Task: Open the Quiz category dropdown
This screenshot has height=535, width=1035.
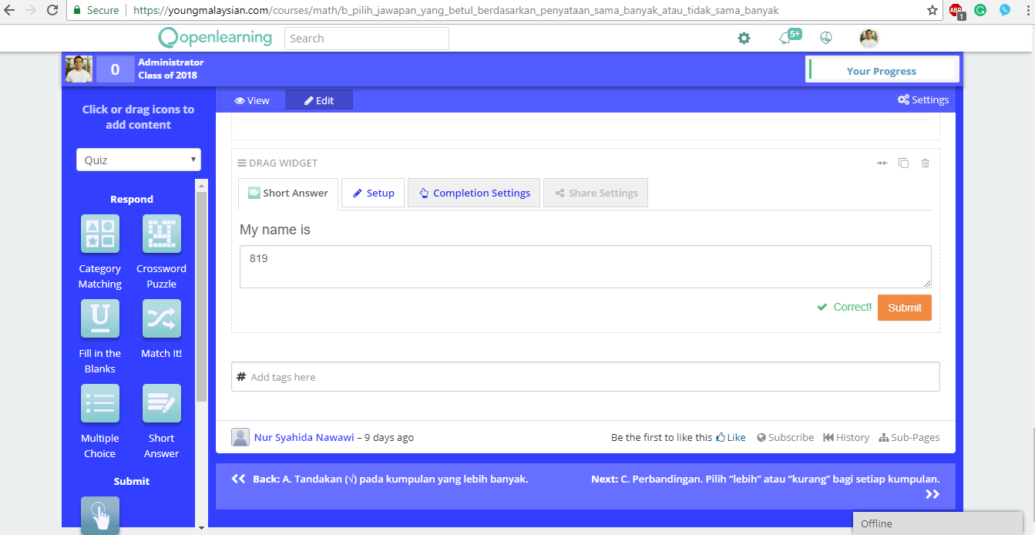Action: click(x=138, y=159)
